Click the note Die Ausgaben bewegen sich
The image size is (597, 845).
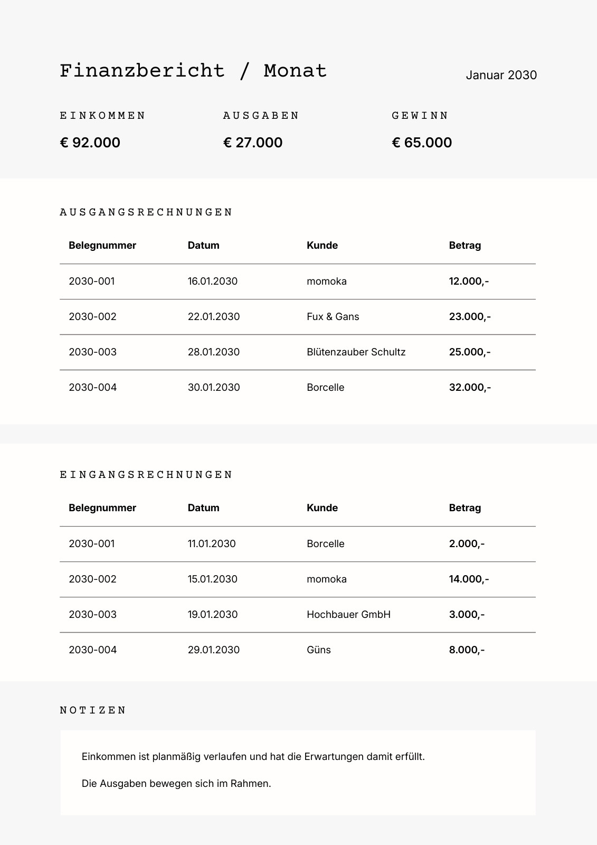coord(176,784)
